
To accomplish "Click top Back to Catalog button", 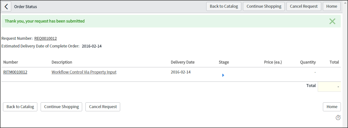I will pyautogui.click(x=224, y=6).
